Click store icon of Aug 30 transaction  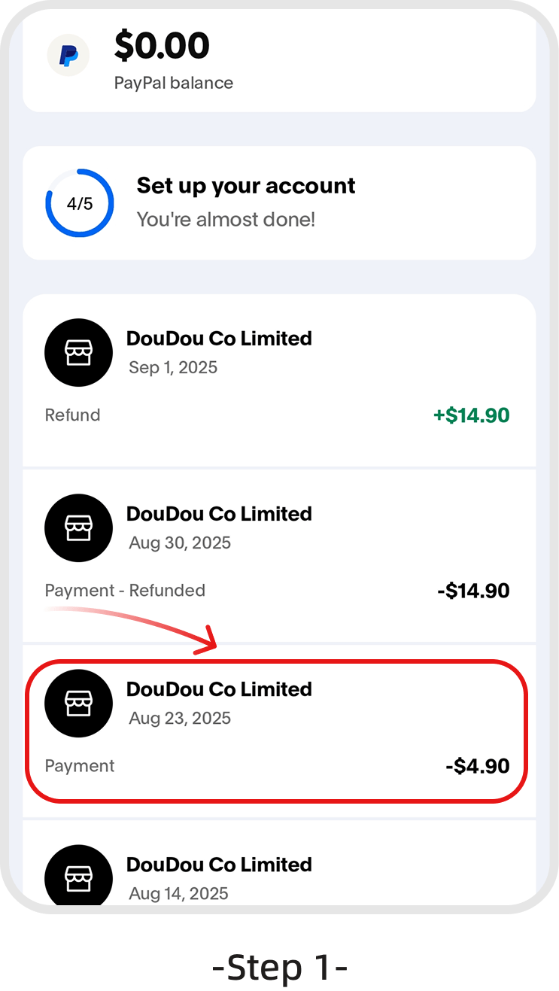79,527
